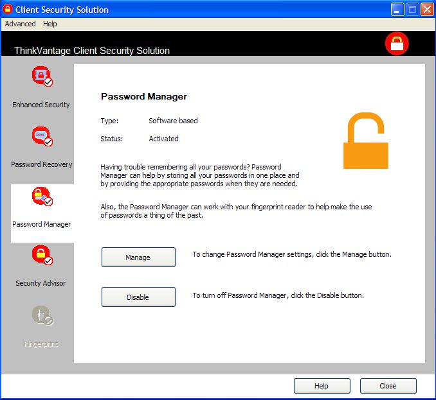Click the greyed-out Fingerprint icon
Screen dimensions: 436x400
coord(42,315)
